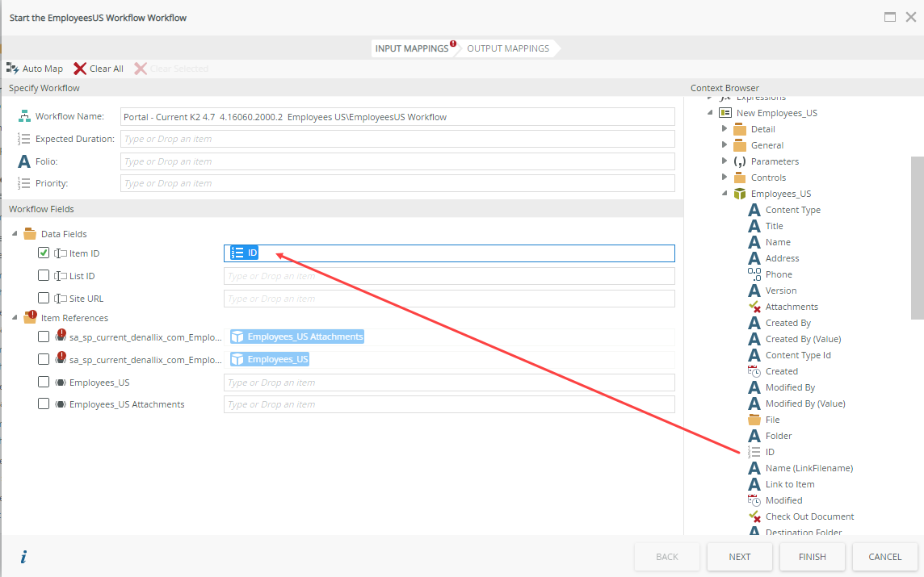924x577 pixels.
Task: Collapse the Data Fields group
Action: click(14, 234)
